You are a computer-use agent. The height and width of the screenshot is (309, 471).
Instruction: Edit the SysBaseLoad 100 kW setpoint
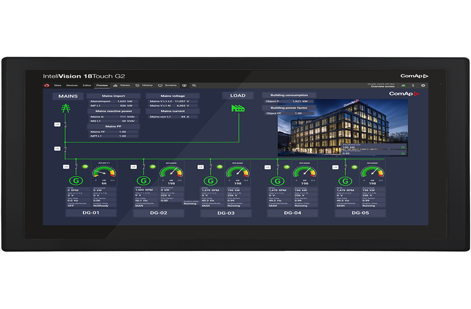pos(403,147)
